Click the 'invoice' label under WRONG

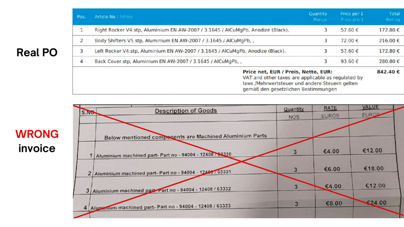37,149
